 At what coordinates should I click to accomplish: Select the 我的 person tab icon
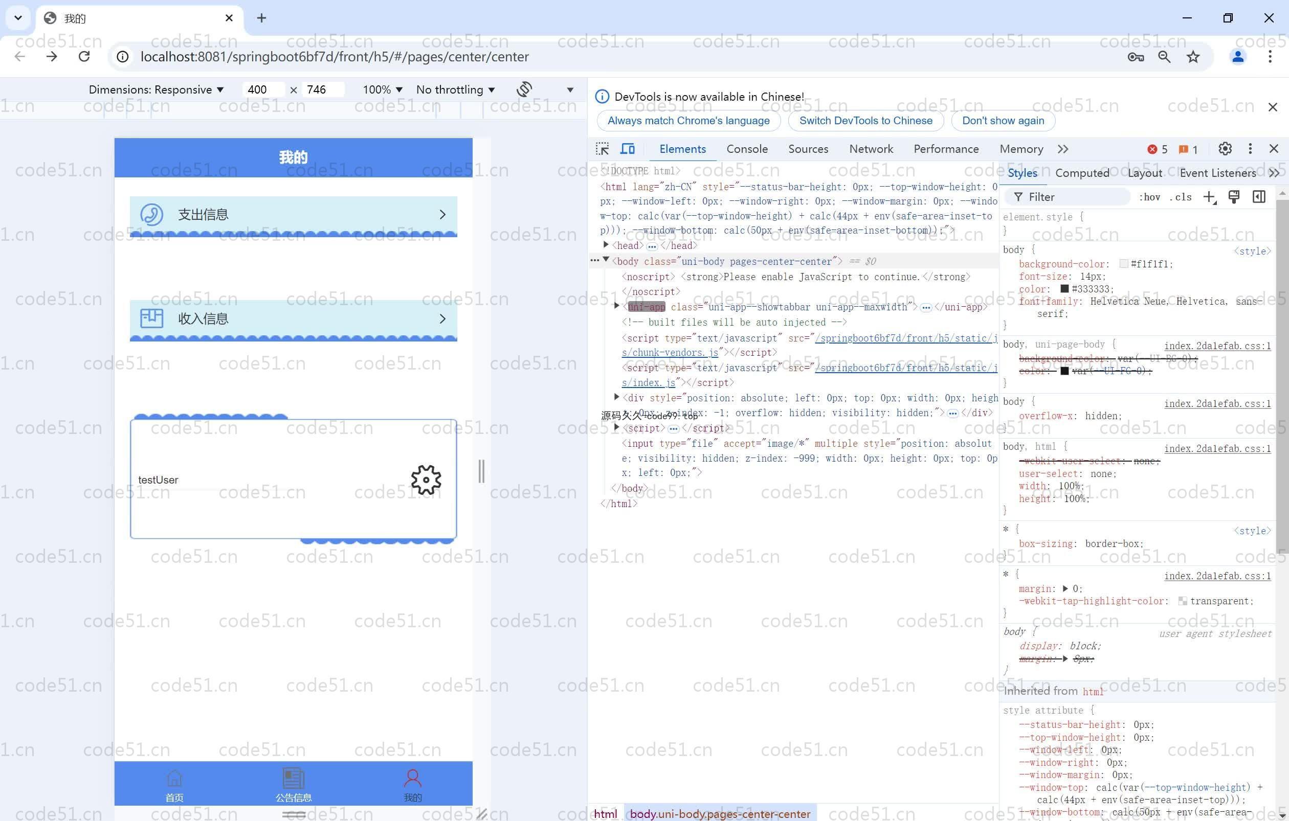click(x=413, y=778)
